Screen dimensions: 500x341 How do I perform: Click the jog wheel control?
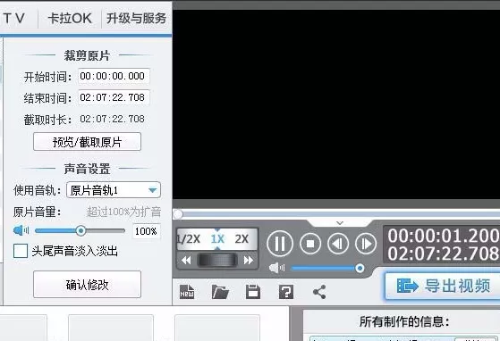[x=217, y=260]
